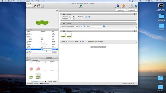Click the orange Publish arrow icon

123,6
